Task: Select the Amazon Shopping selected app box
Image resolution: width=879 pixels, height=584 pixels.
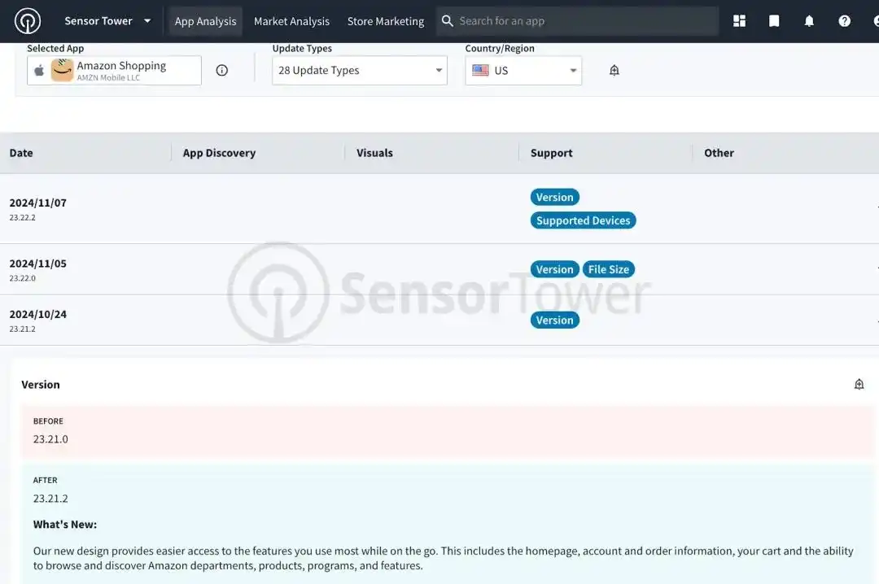Action: [115, 70]
